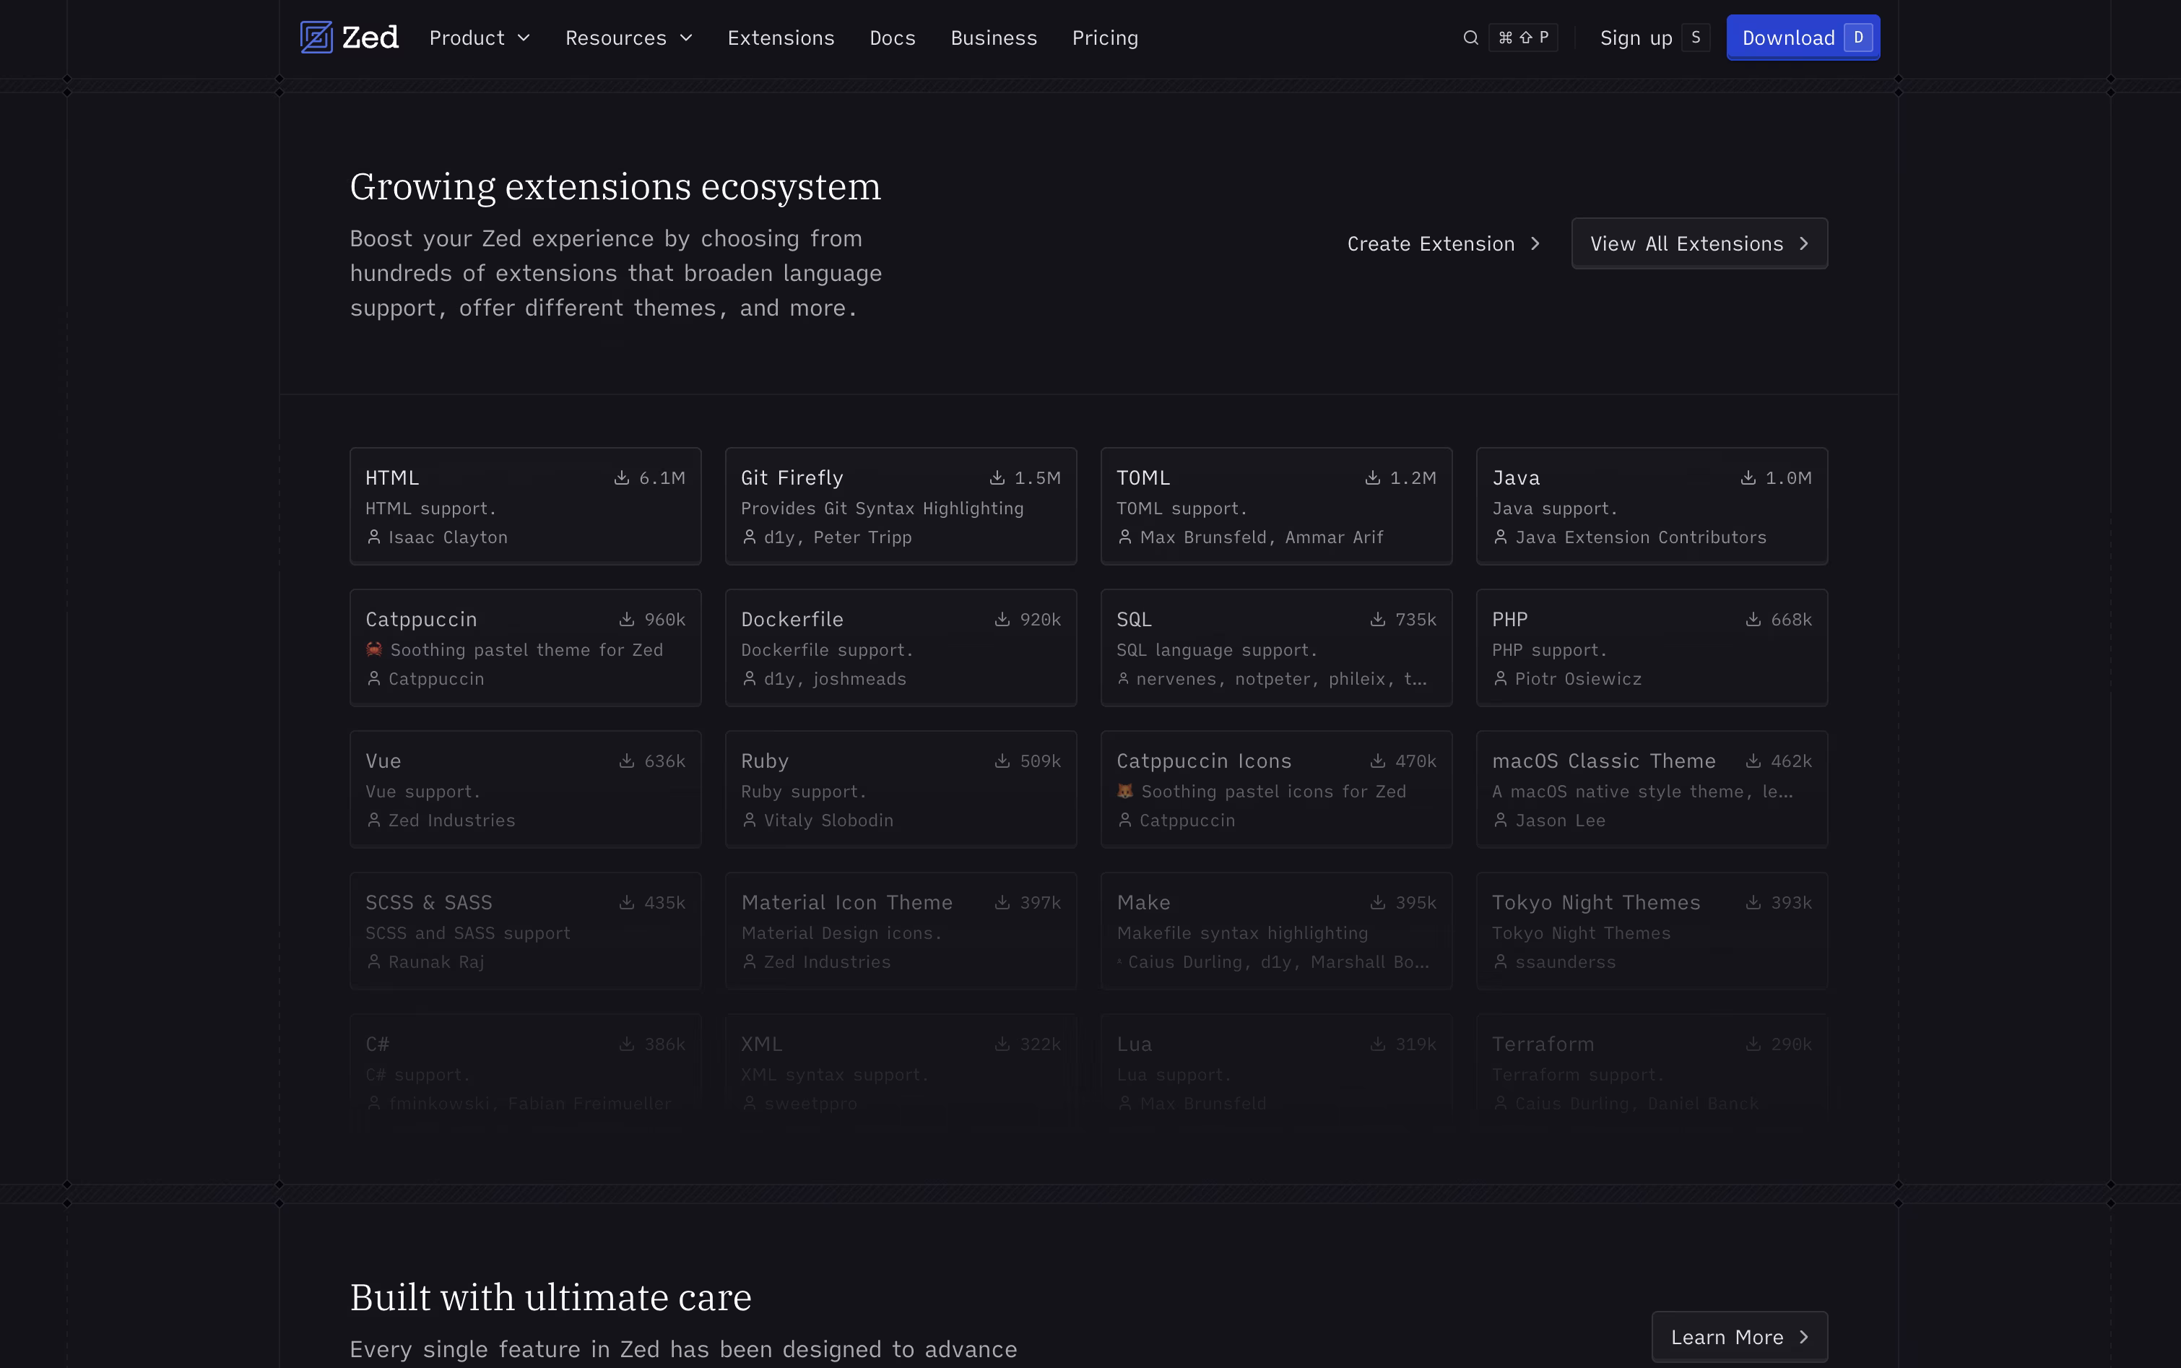Go to the Pricing page
Image resolution: width=2181 pixels, height=1368 pixels.
[x=1104, y=38]
